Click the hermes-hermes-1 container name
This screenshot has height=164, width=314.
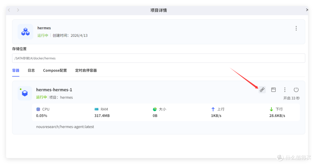[x=54, y=90]
